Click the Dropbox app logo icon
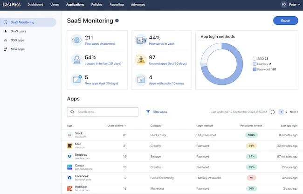This screenshot has width=303, height=194. coord(69,156)
